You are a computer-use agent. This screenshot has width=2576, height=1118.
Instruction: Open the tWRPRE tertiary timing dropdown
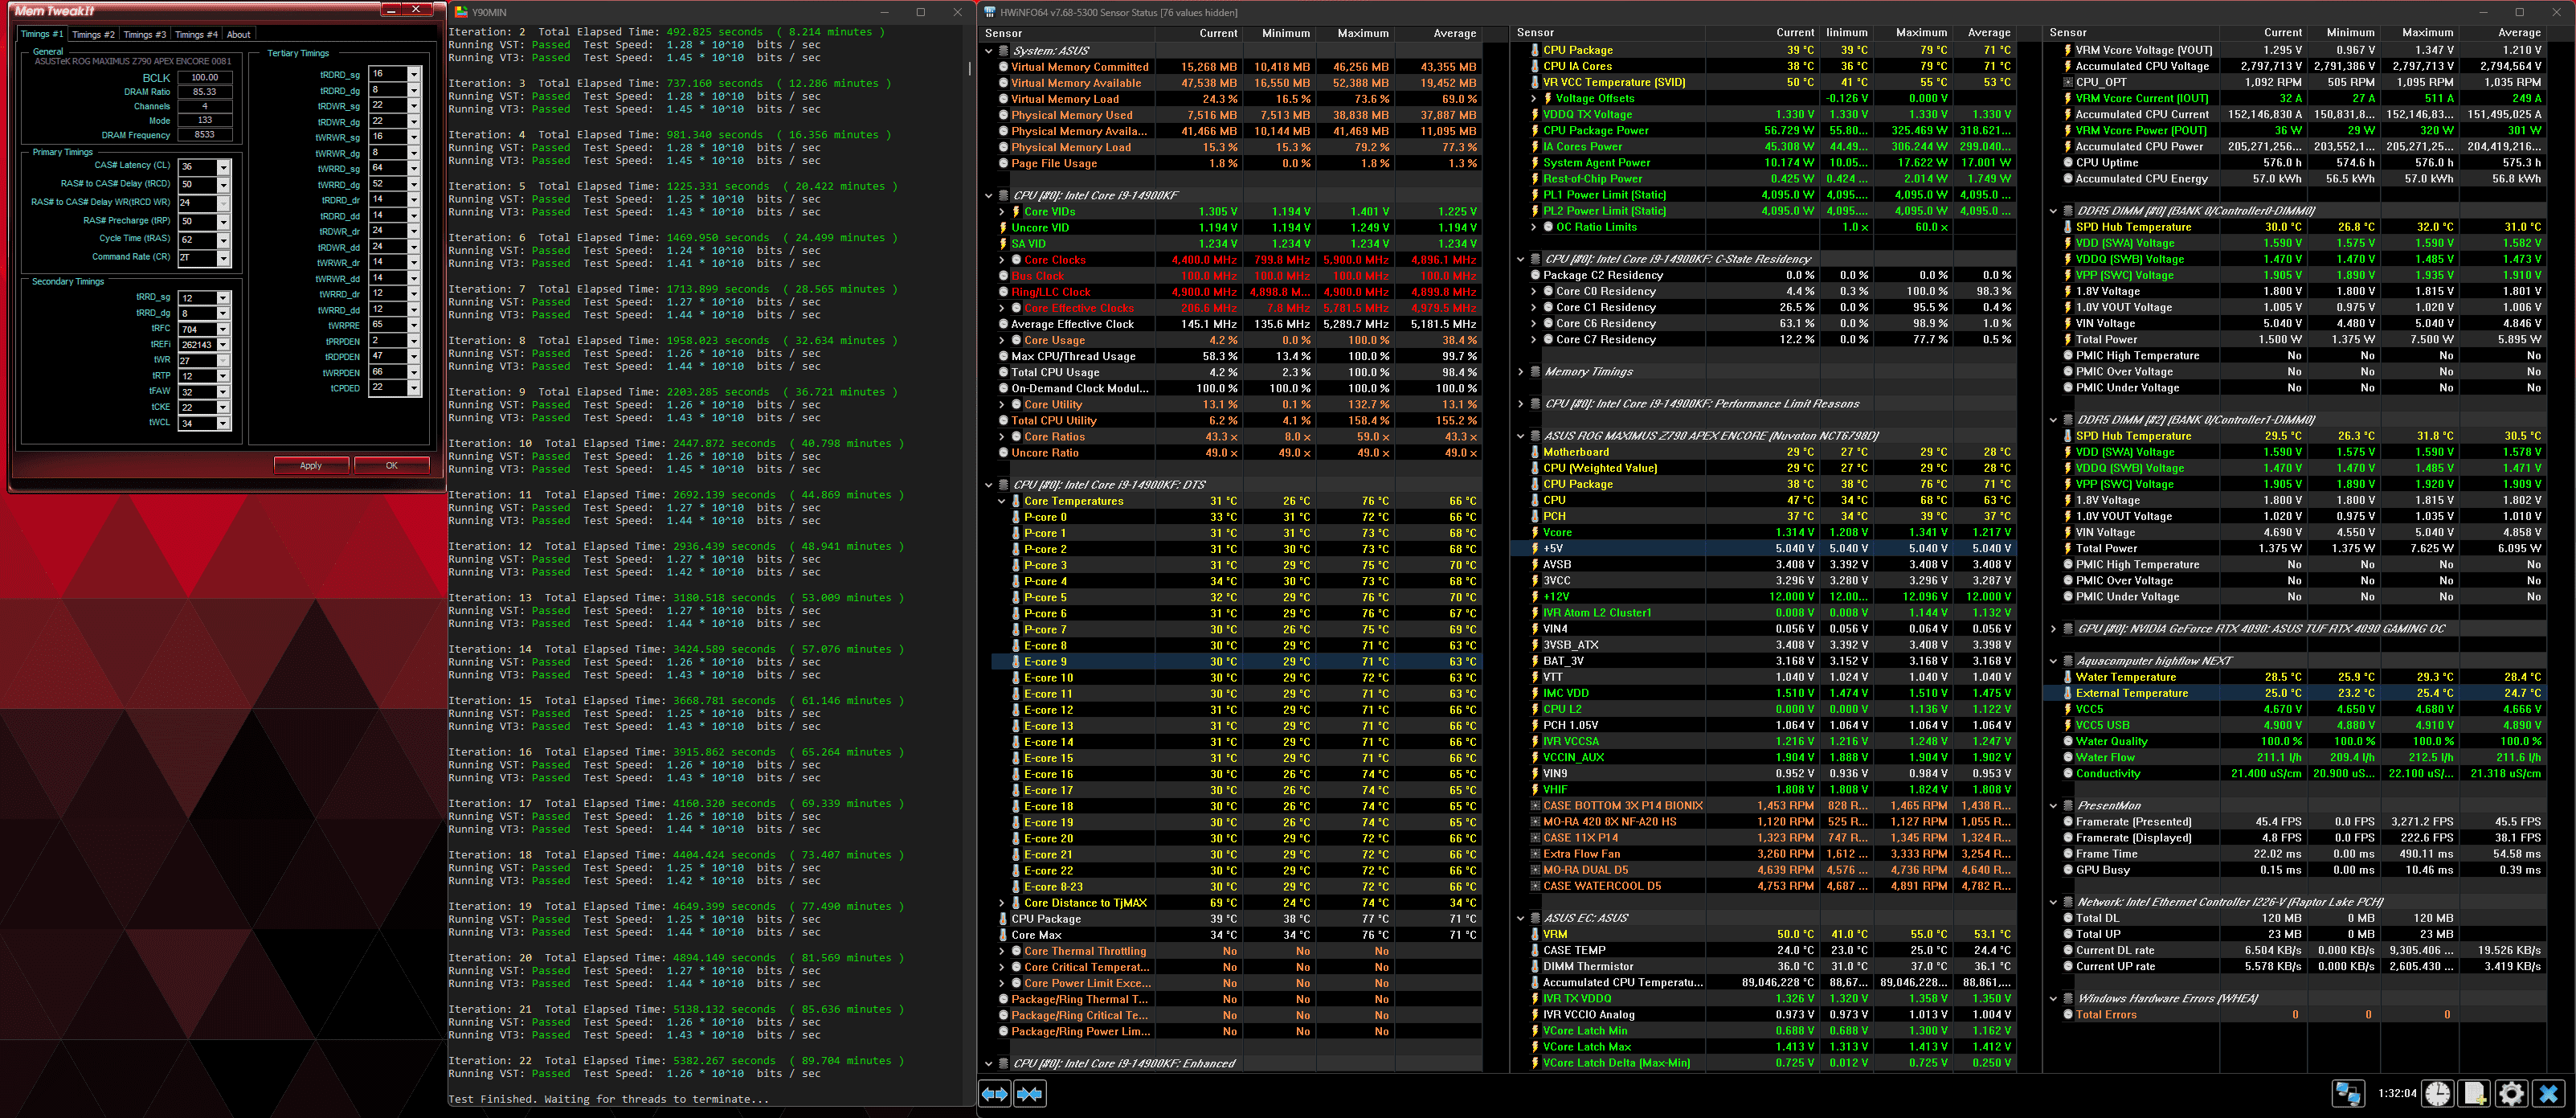(x=413, y=325)
